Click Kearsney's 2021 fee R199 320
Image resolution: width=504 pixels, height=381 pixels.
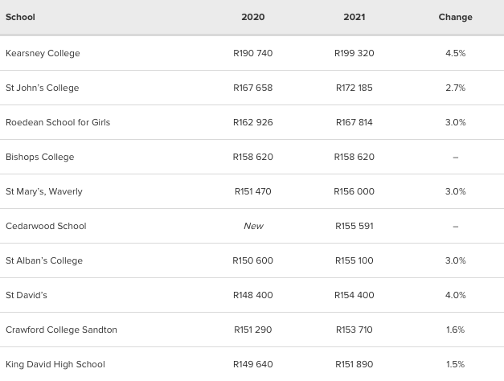(354, 53)
